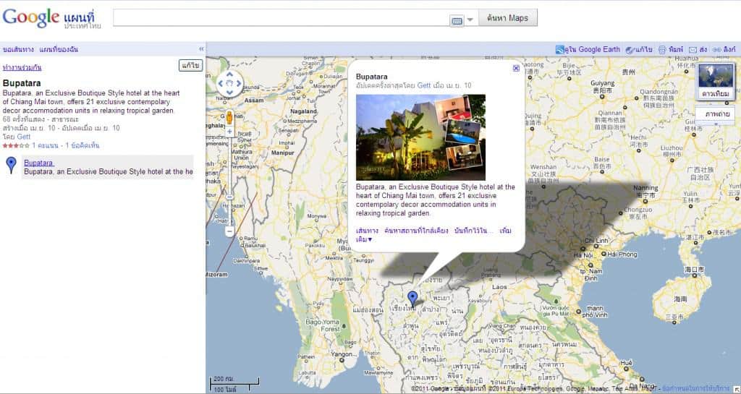Viewport: 741px width, 394px height.
Task: Open the '1 ข้อคิดเห็น' comments link
Action: [x=81, y=145]
